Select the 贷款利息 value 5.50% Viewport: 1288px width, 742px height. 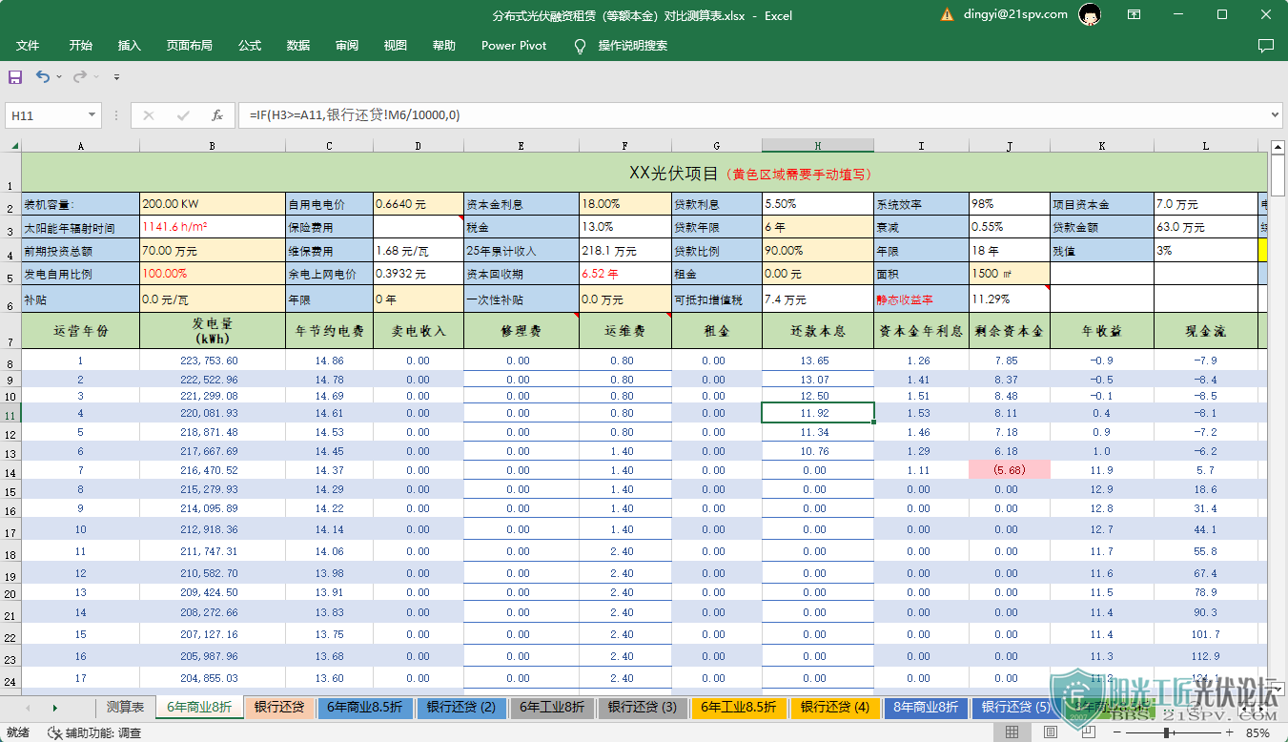point(818,204)
